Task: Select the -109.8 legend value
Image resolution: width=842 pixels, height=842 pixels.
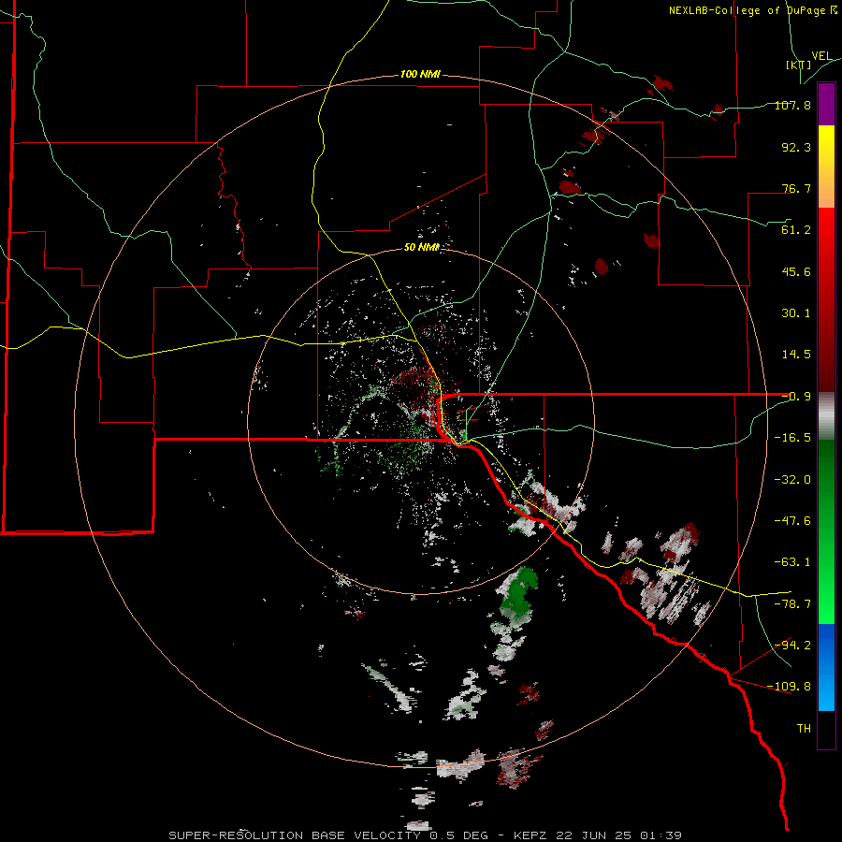Action: click(x=790, y=687)
